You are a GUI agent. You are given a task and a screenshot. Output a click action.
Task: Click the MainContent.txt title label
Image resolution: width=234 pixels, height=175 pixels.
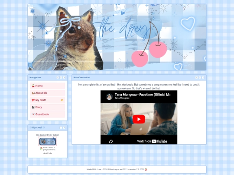click(82, 77)
